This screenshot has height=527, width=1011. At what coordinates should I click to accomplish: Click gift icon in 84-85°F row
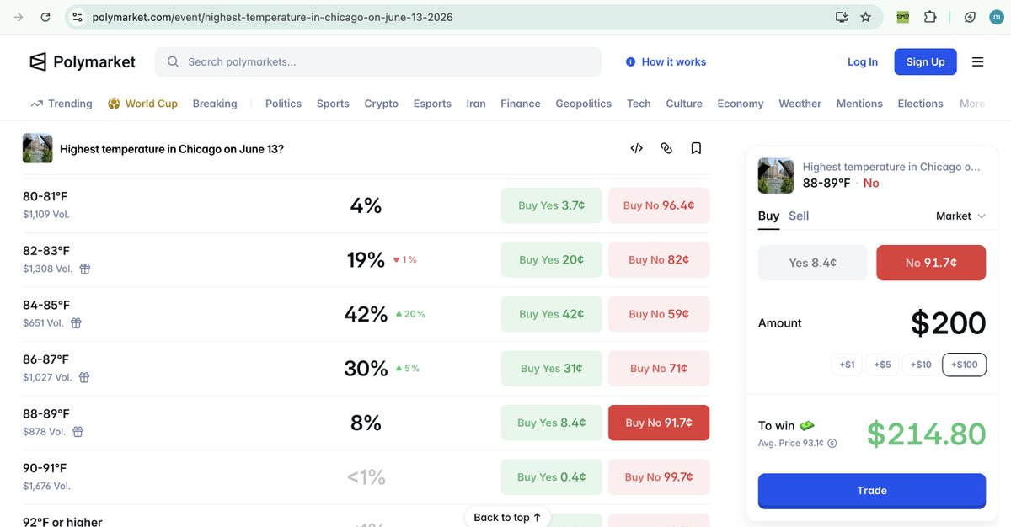click(x=76, y=323)
